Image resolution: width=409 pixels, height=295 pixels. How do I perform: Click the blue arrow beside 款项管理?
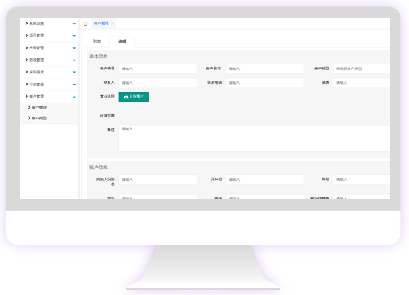(x=74, y=60)
